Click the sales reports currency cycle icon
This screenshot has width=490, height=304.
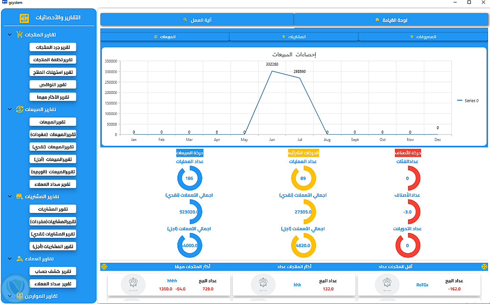(x=20, y=109)
